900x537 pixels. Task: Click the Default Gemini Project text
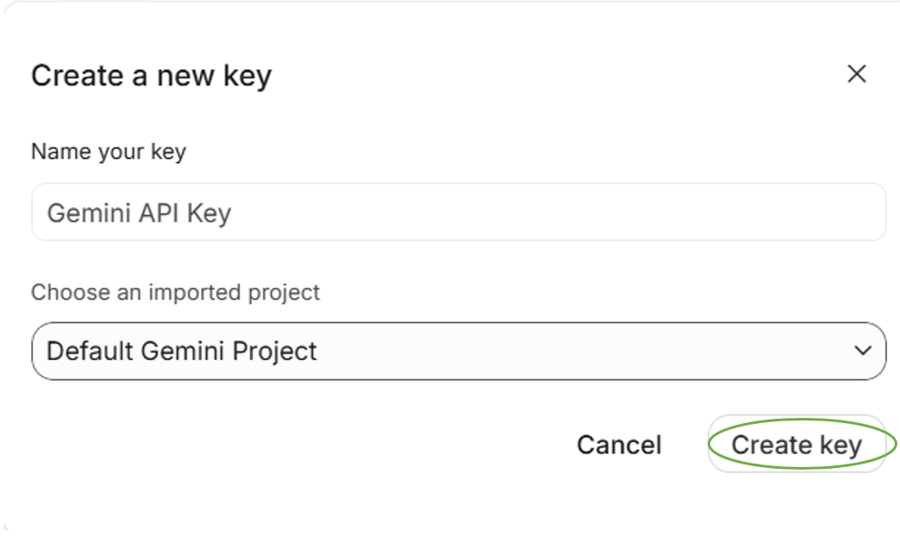181,351
